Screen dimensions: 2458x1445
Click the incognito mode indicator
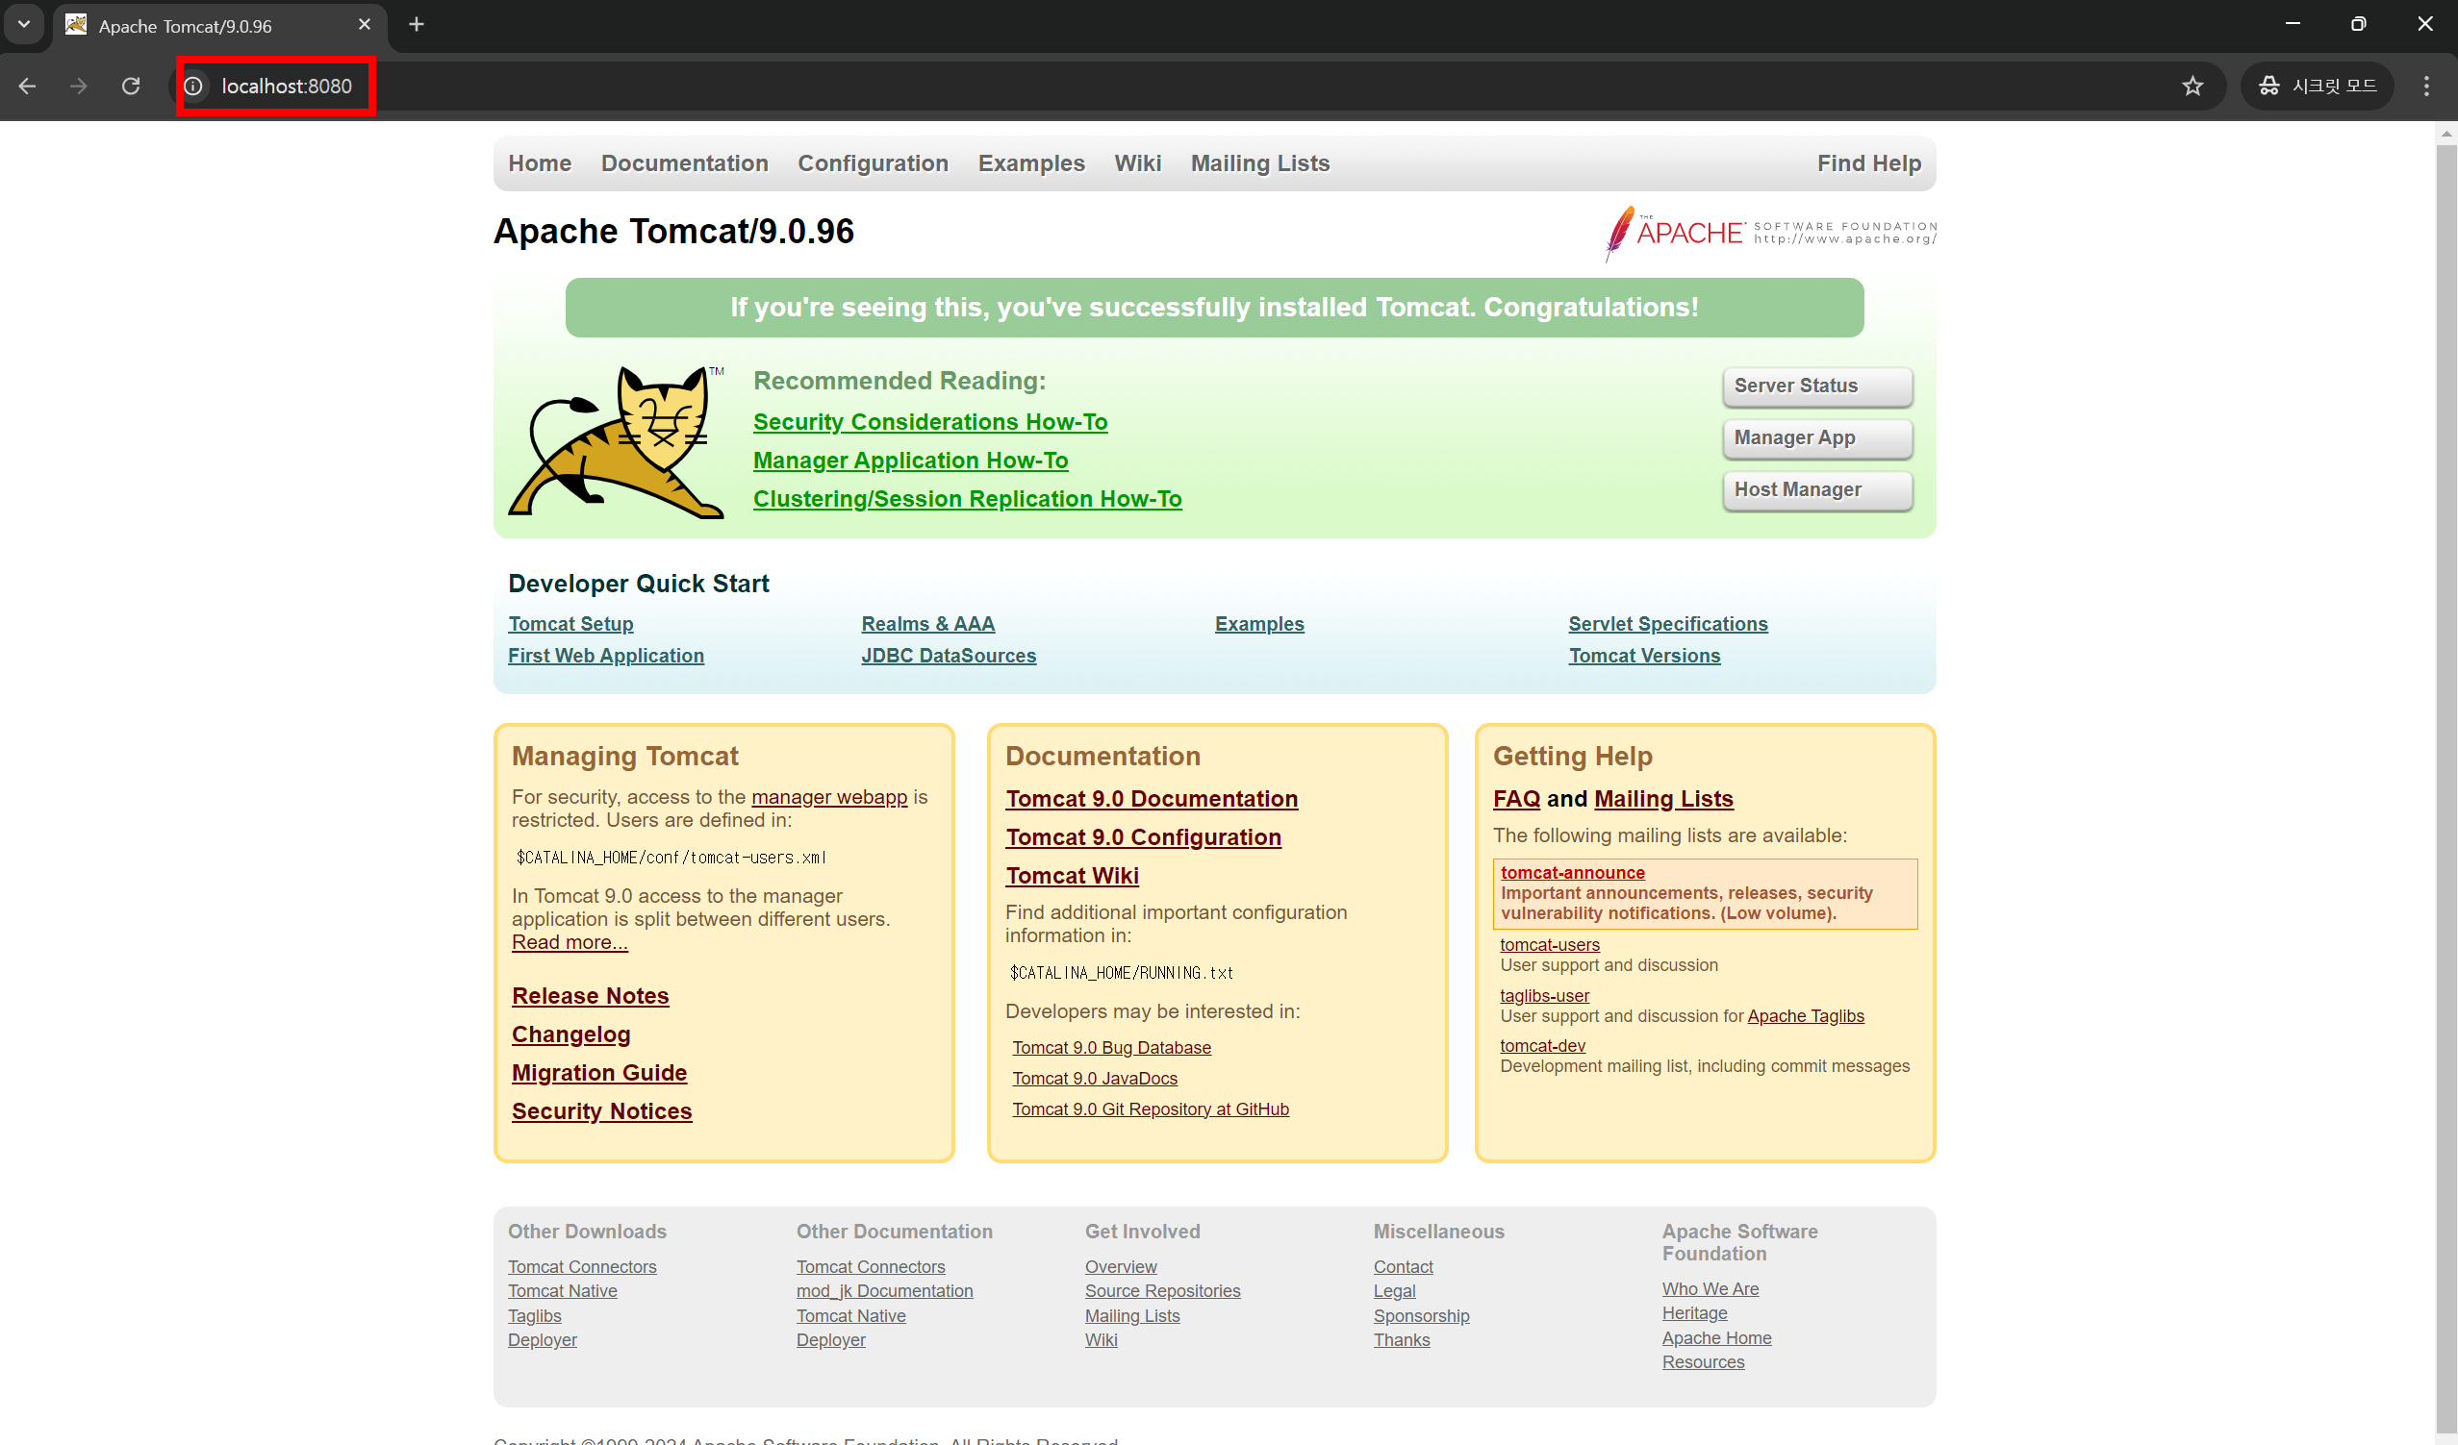pos(2318,86)
